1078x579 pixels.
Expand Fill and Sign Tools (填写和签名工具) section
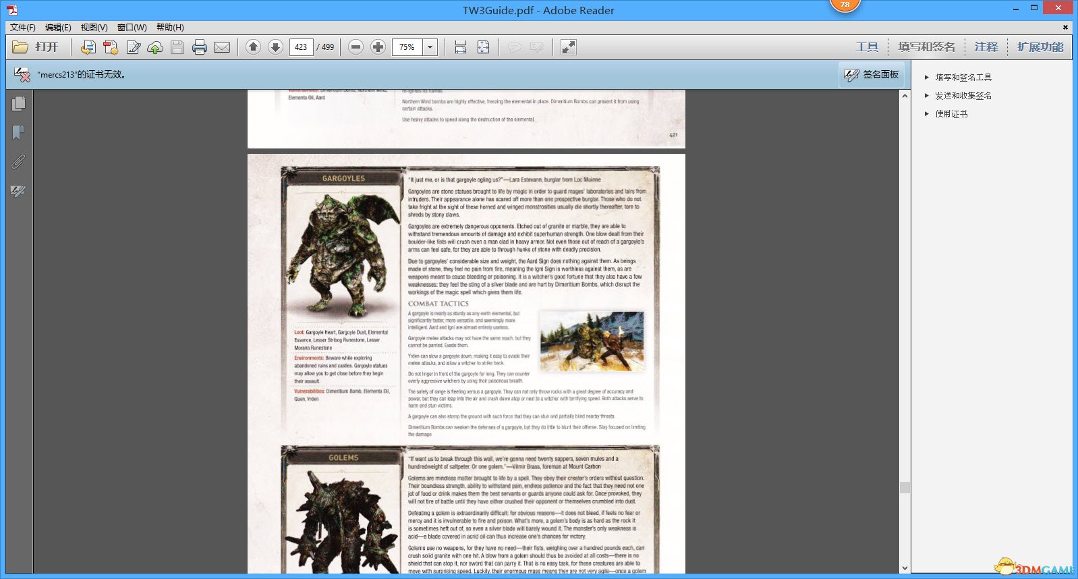(x=963, y=78)
